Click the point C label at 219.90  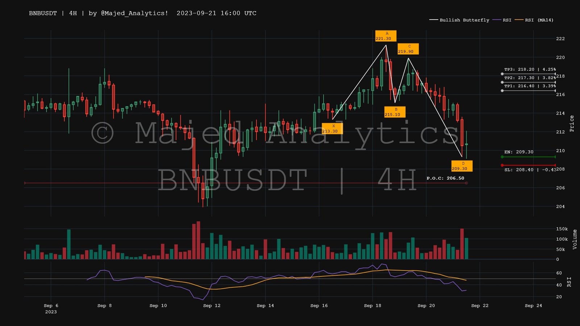click(x=408, y=49)
